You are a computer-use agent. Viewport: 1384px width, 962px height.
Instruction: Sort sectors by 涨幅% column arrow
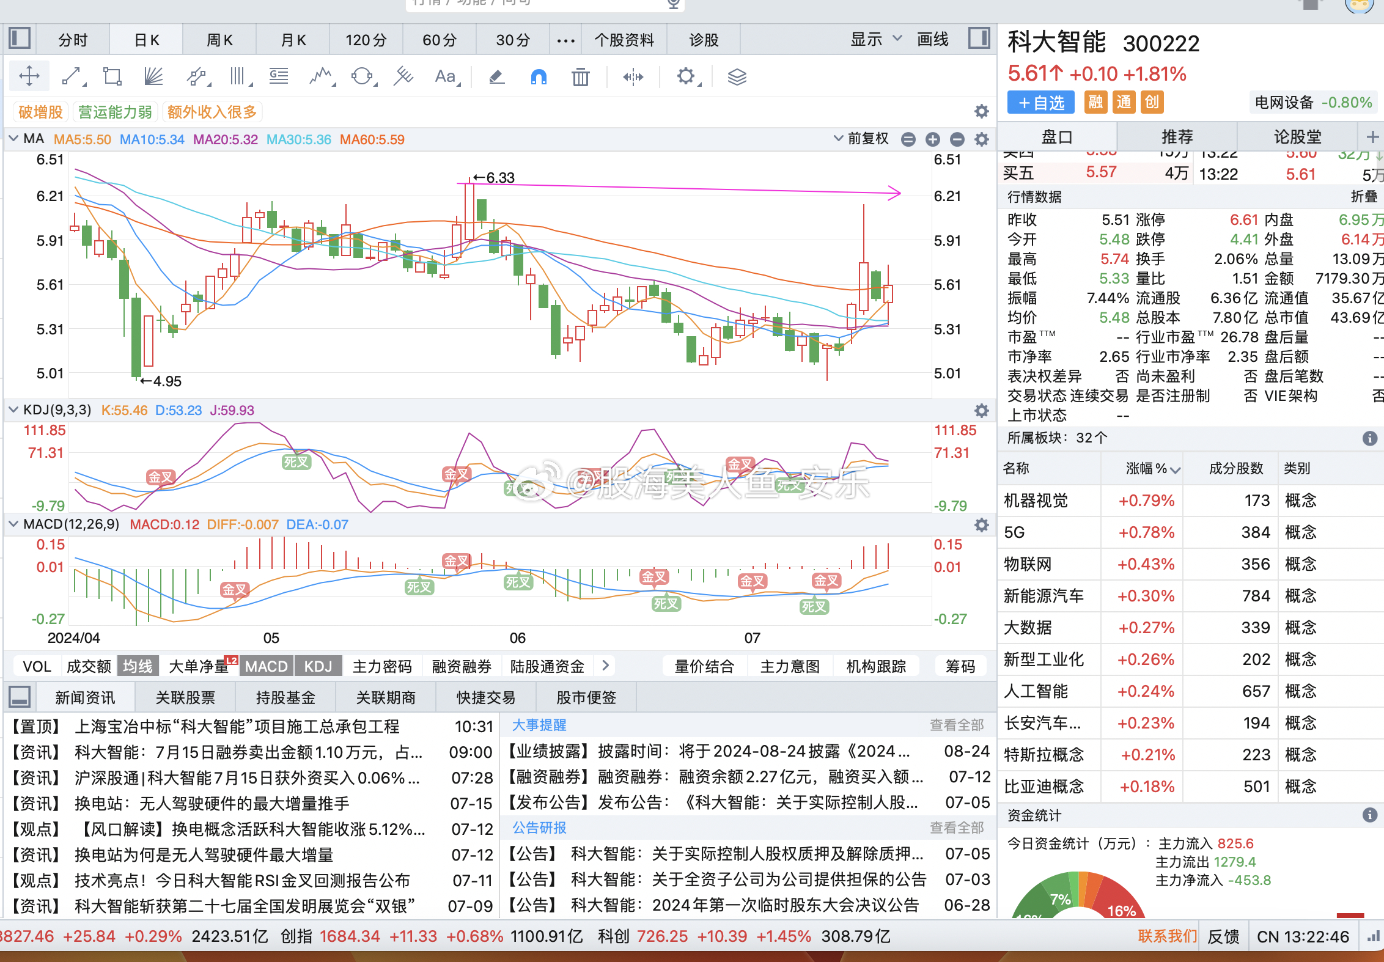(x=1176, y=469)
